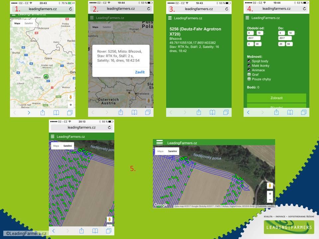Click Street View pegman on wide satellite map
The width and height of the screenshot is (319, 239).
(270, 185)
